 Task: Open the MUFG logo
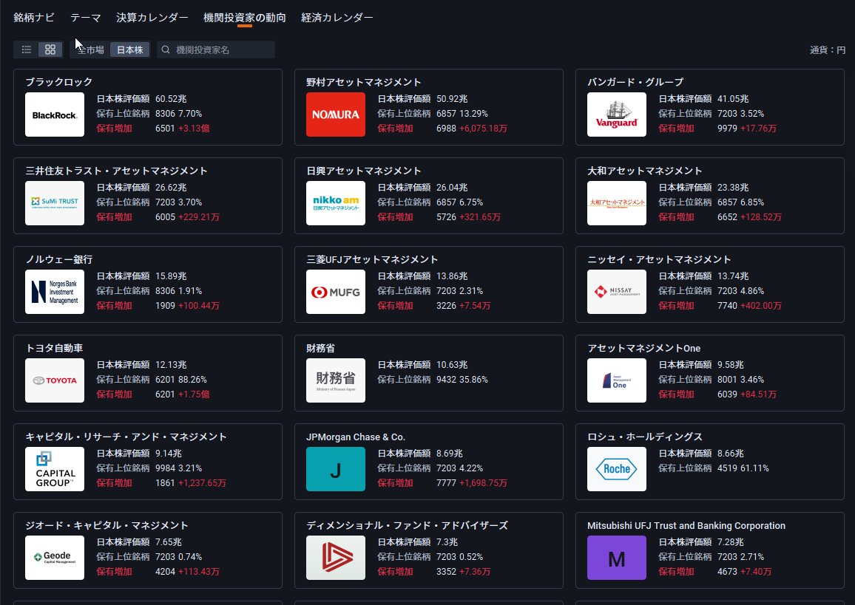pos(336,292)
